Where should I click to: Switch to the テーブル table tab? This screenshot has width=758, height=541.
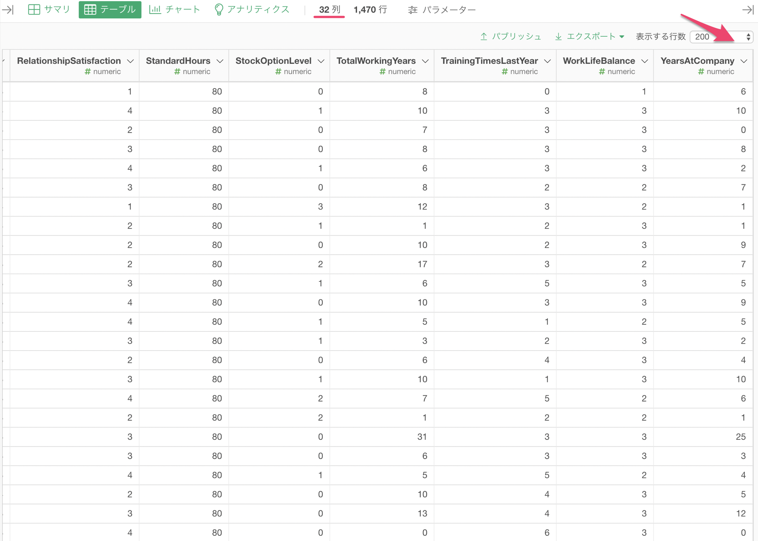click(110, 10)
